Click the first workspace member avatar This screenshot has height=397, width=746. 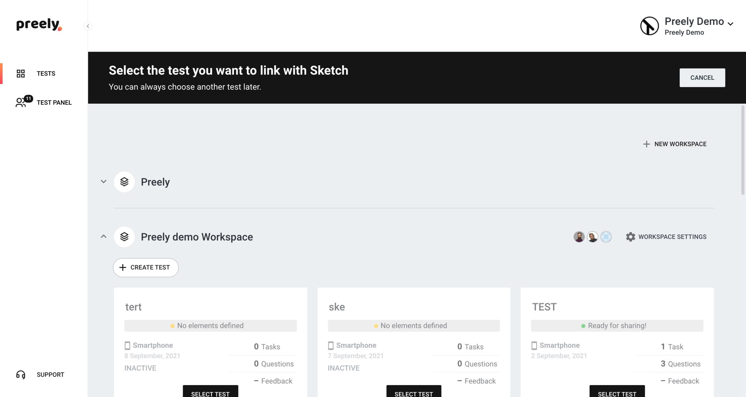click(579, 237)
